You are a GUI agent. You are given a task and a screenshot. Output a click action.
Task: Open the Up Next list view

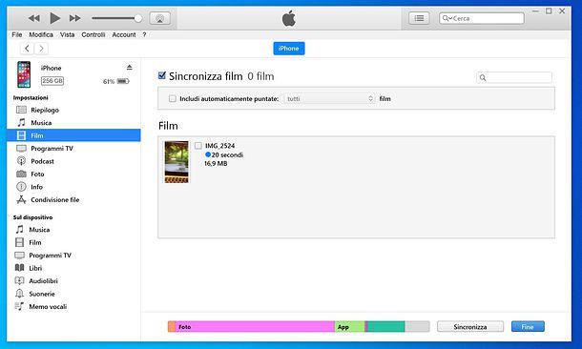(419, 18)
